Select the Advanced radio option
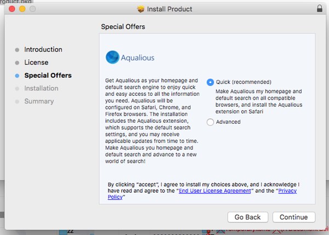The height and width of the screenshot is (235, 329). click(210, 122)
